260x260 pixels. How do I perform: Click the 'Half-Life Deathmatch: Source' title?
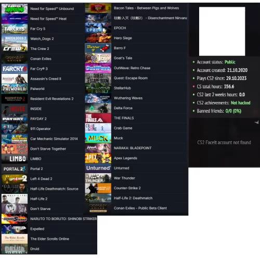[54, 189]
